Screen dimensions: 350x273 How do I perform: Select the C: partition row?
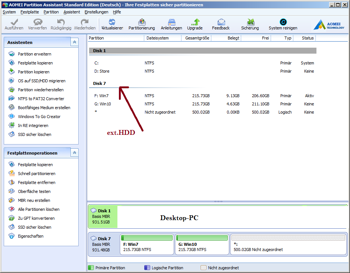pos(203,63)
